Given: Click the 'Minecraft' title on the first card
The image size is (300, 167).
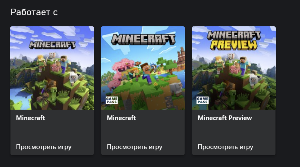Looking at the screenshot, I should 30,118.
